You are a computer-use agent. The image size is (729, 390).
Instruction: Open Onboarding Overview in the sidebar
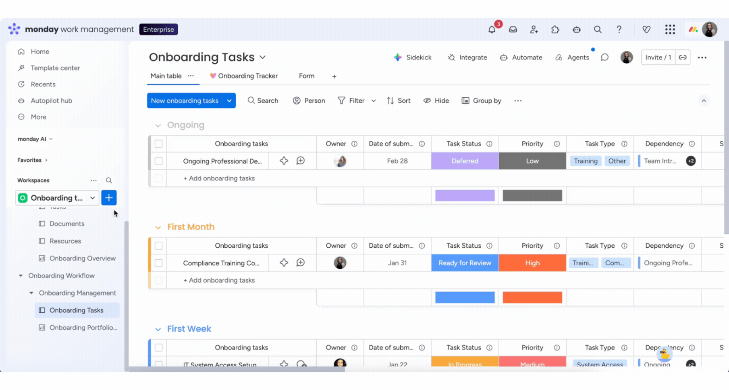82,258
